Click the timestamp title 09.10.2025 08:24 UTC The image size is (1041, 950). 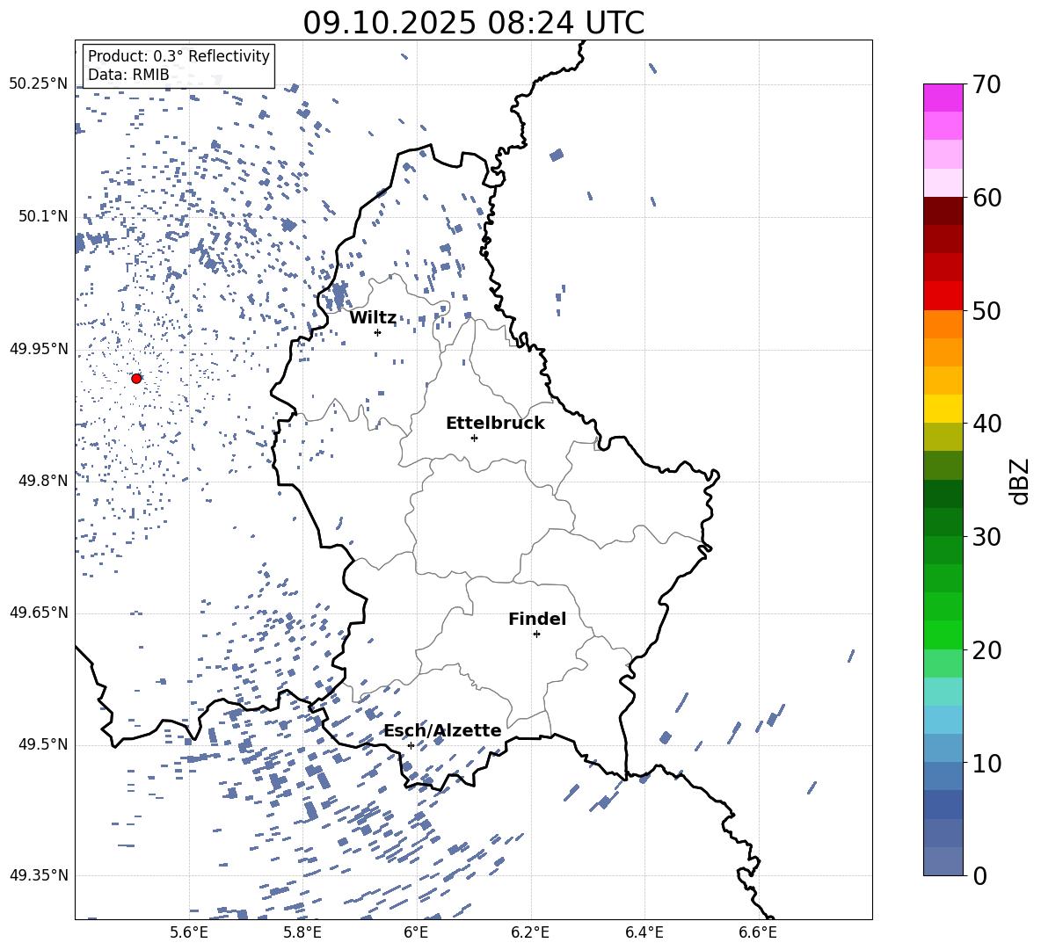click(x=474, y=23)
